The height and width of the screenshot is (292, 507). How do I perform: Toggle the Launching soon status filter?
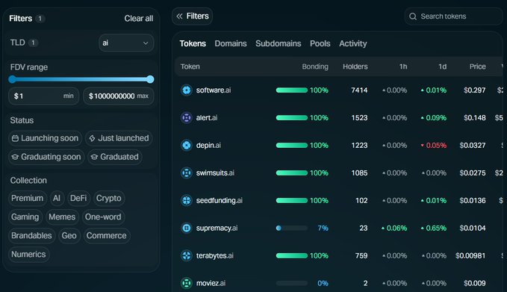(45, 138)
